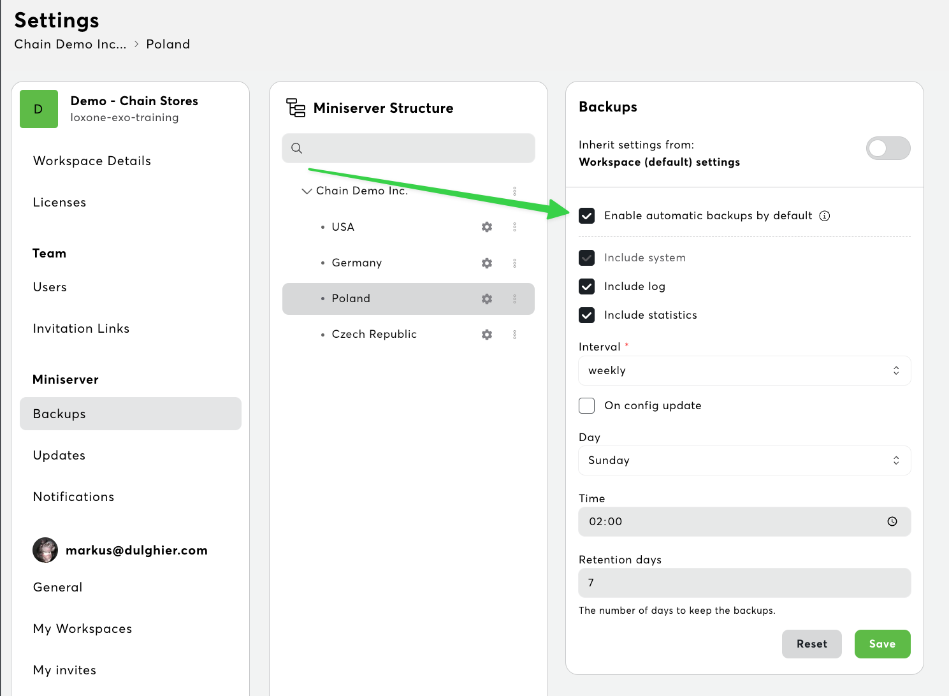Uncheck Include log checkbox
The width and height of the screenshot is (949, 696).
coord(587,286)
